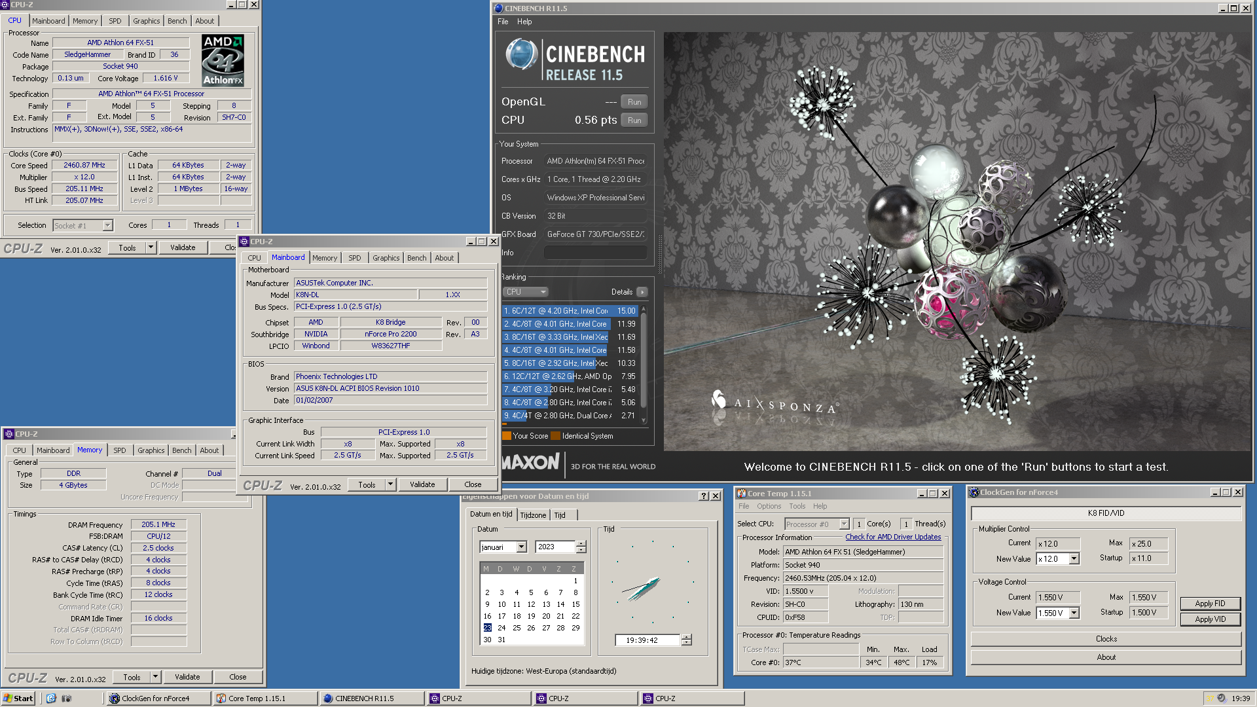Open the Select CPU Processor #0 dropdown
This screenshot has height=707, width=1257.
[x=845, y=524]
